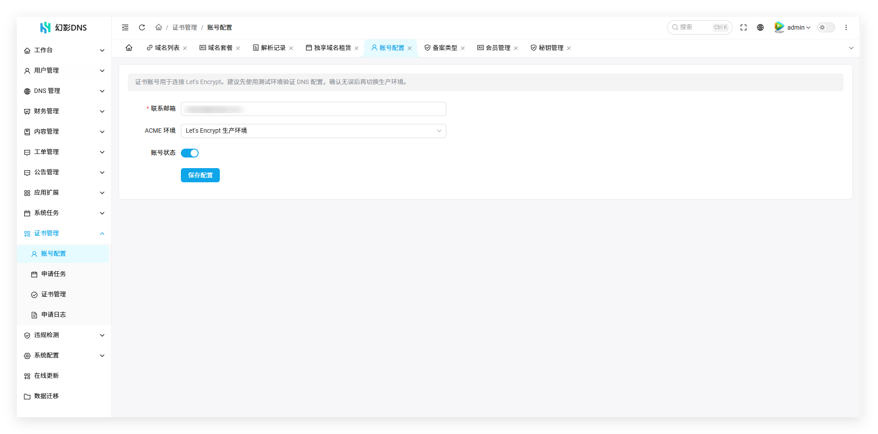
Task: Collapse the 证书管理 sidebar section
Action: click(x=64, y=234)
